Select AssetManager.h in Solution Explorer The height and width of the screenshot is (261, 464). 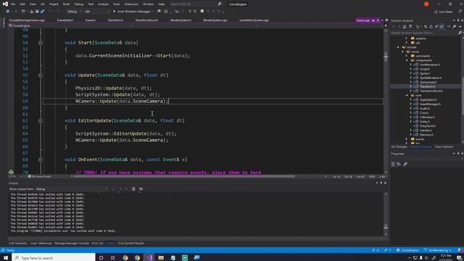coord(430,104)
